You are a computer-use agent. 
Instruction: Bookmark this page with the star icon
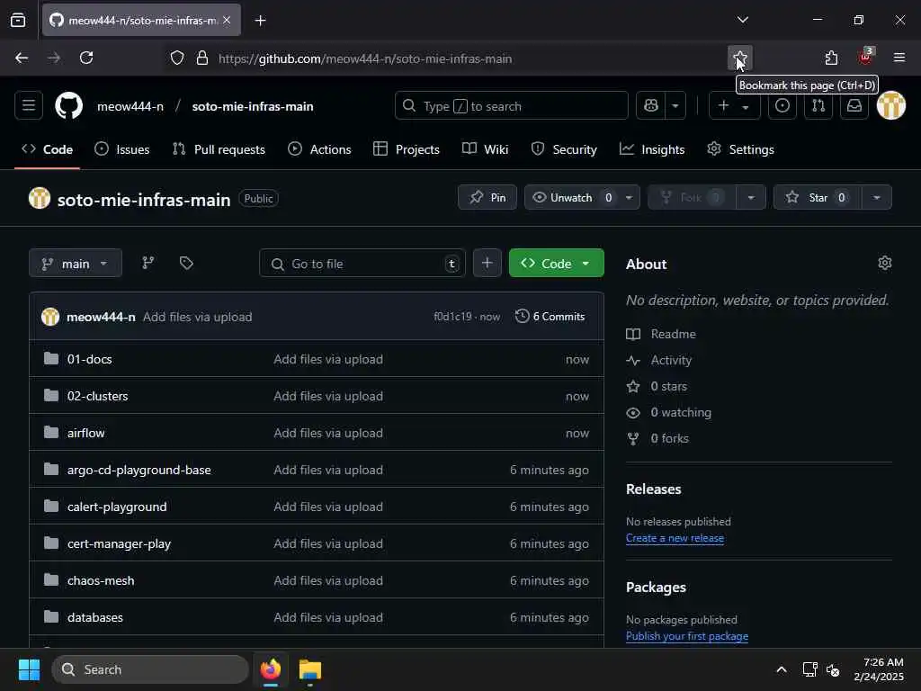pyautogui.click(x=739, y=58)
